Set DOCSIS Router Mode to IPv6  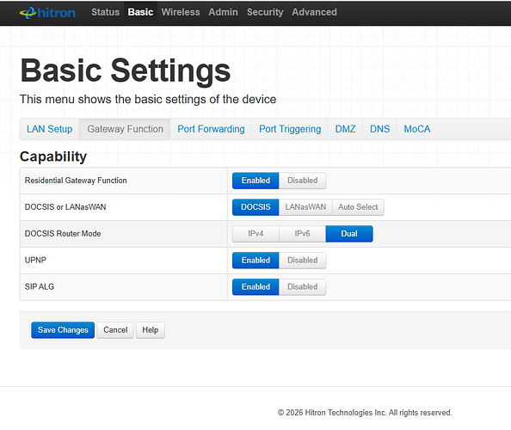(303, 234)
